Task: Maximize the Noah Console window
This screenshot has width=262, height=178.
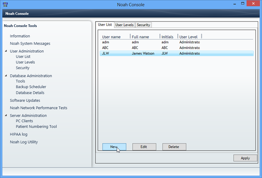Action: [x=242, y=3]
